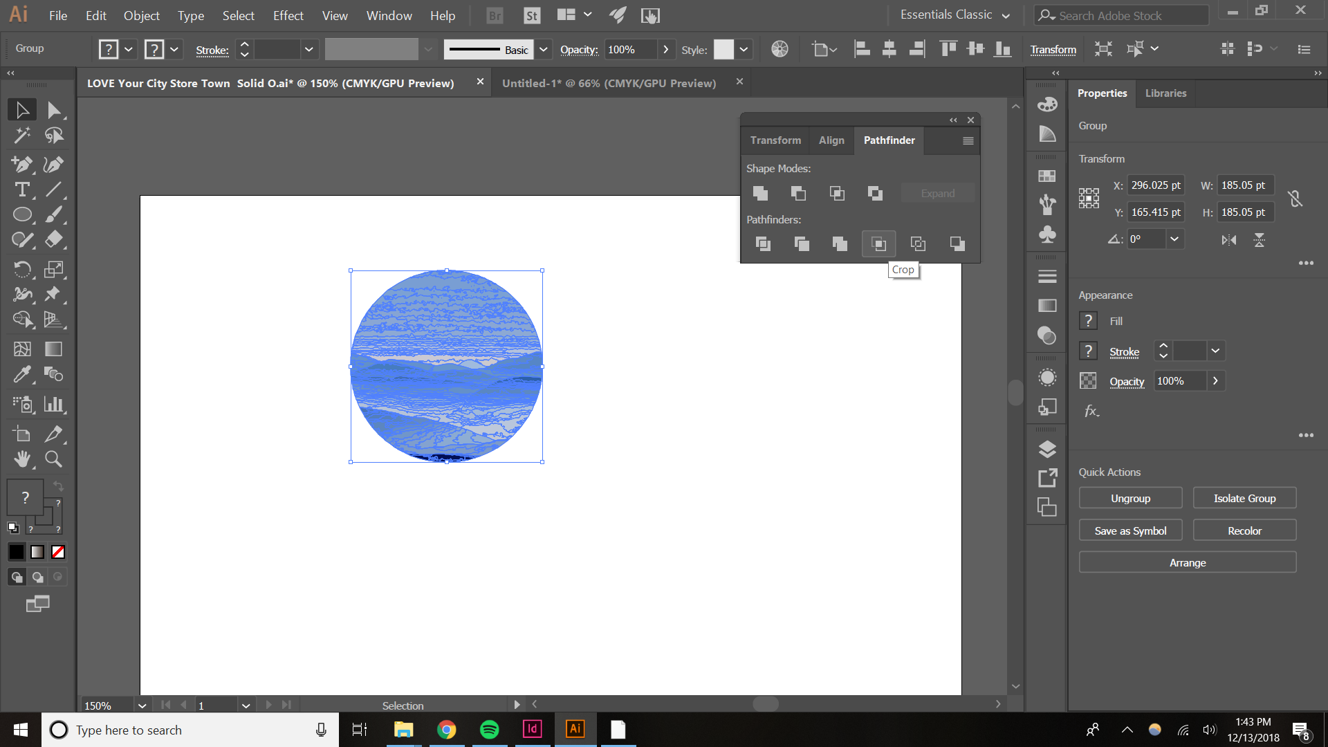Open the Object menu
1328x747 pixels.
[141, 15]
